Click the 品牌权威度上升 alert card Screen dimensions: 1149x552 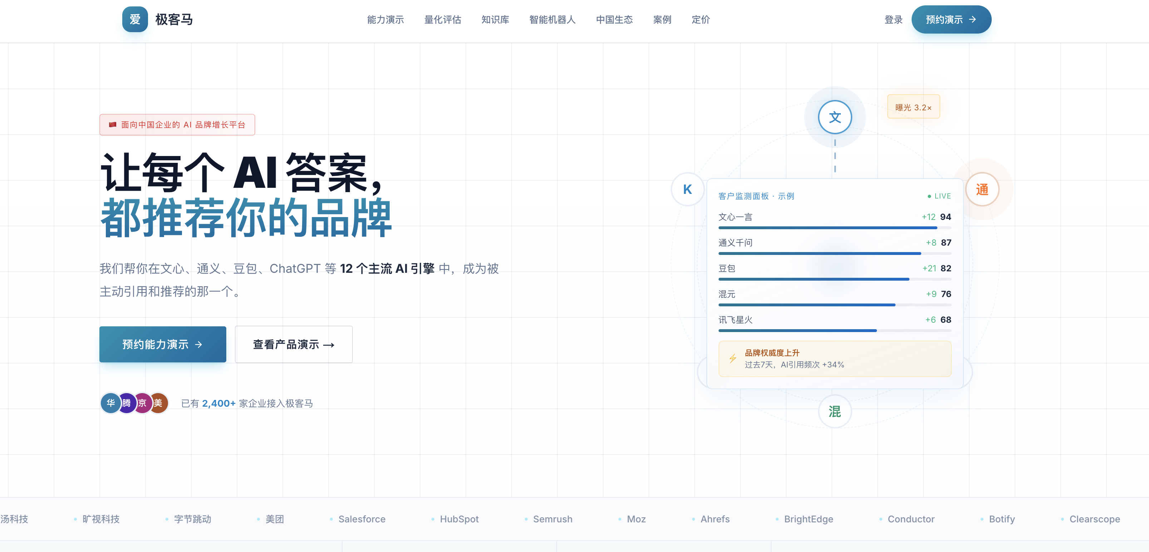pos(834,358)
